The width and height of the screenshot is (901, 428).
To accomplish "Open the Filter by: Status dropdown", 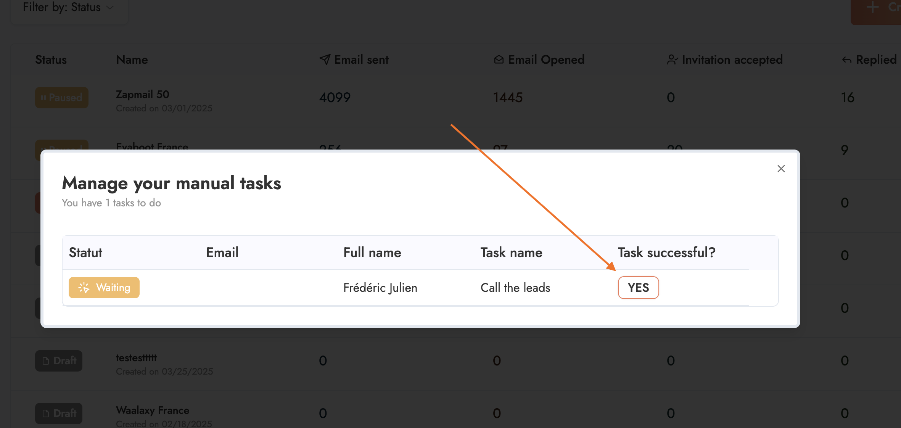I will point(69,8).
